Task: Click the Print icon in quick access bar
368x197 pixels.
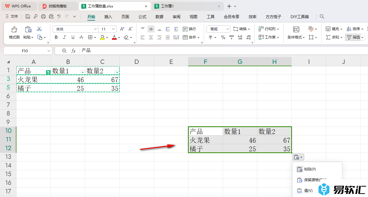Action: coord(43,16)
